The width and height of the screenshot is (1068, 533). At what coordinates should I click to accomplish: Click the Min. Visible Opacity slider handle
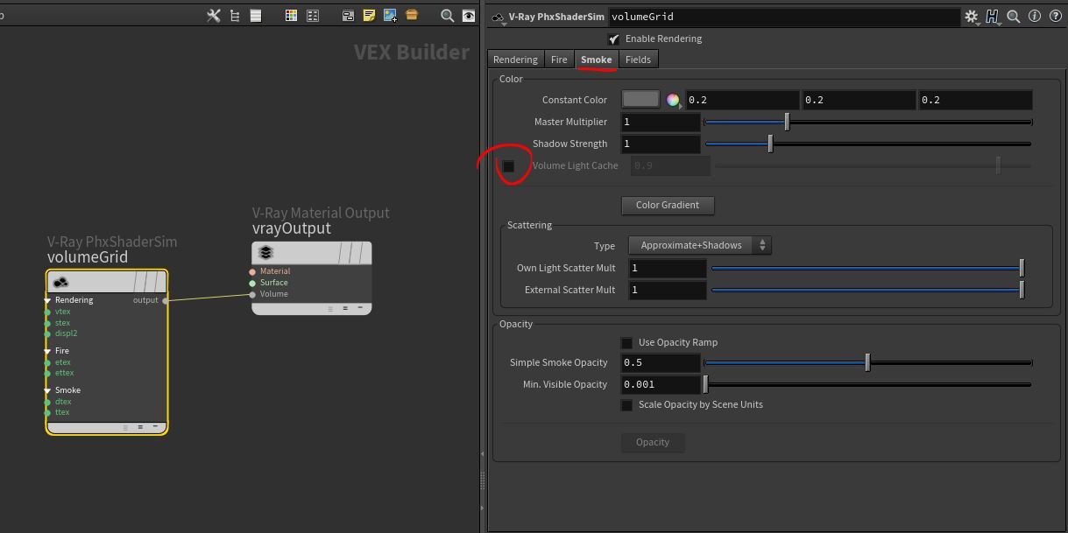point(705,384)
